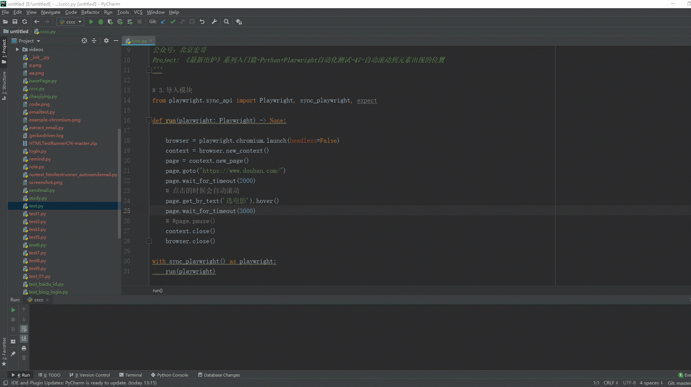Toggle pin tab in the Run panel
Image resolution: width=691 pixels, height=387 pixels.
point(13,353)
